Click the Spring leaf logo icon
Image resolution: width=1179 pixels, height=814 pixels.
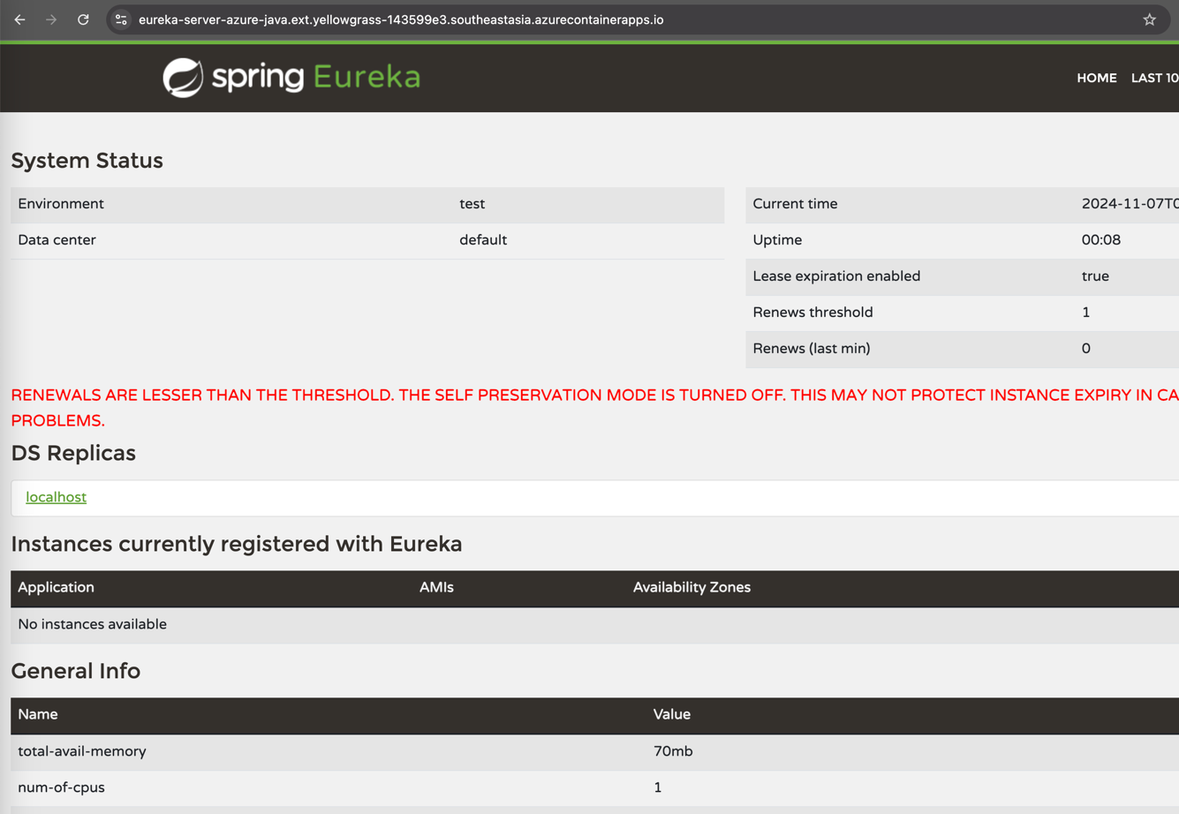[183, 78]
